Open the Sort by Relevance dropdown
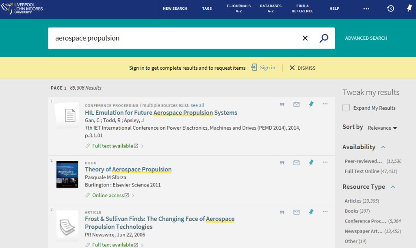The width and height of the screenshot is (416, 248). 382,128
